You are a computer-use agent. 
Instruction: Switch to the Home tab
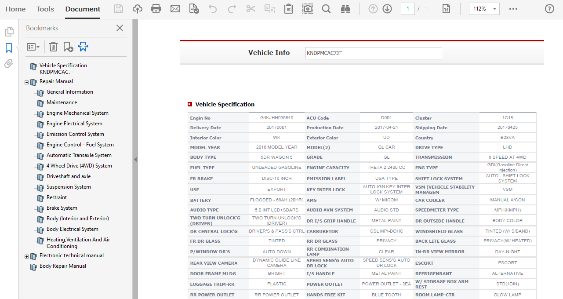(15, 9)
